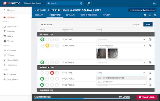The height and width of the screenshot is (101, 160).
Task: Mark LF Tire Tread as good (green check)
Action: [42, 40]
